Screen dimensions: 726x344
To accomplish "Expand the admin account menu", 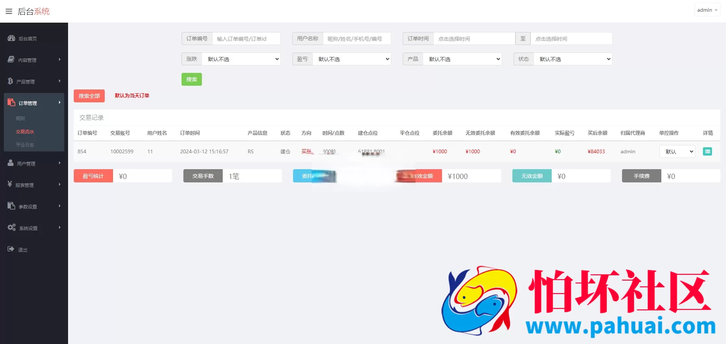I will (x=706, y=9).
